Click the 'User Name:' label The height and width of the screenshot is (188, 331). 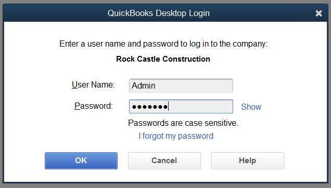pos(93,85)
